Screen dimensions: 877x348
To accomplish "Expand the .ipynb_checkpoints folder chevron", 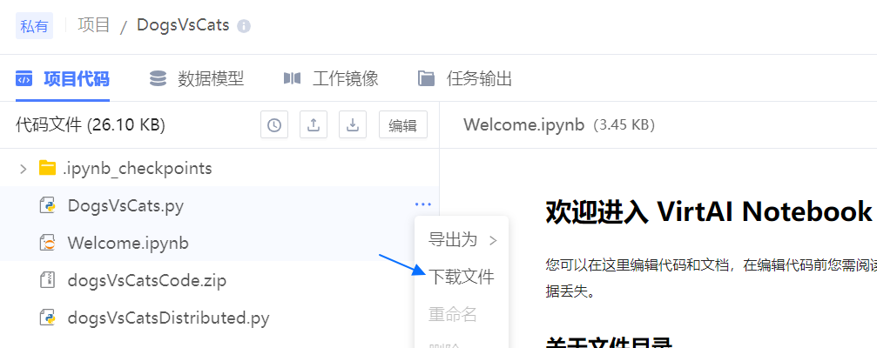I will point(23,168).
